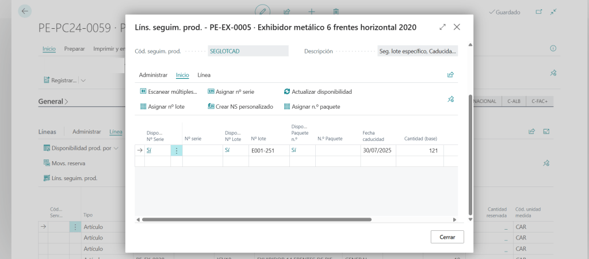
Task: Select the Inicio tab in dialog
Action: [x=182, y=75]
